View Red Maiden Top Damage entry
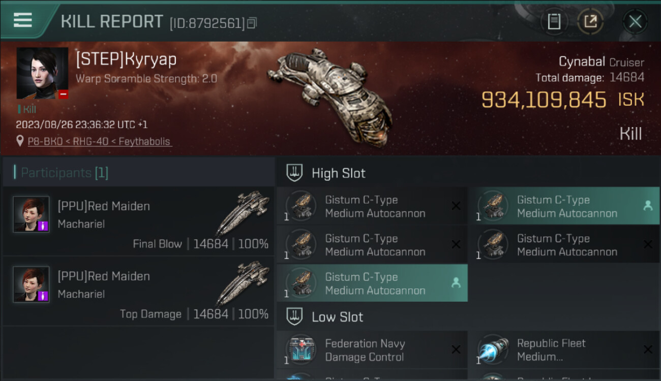The height and width of the screenshot is (381, 661). click(138, 291)
